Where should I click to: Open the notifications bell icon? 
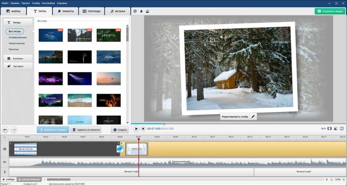(142, 11)
